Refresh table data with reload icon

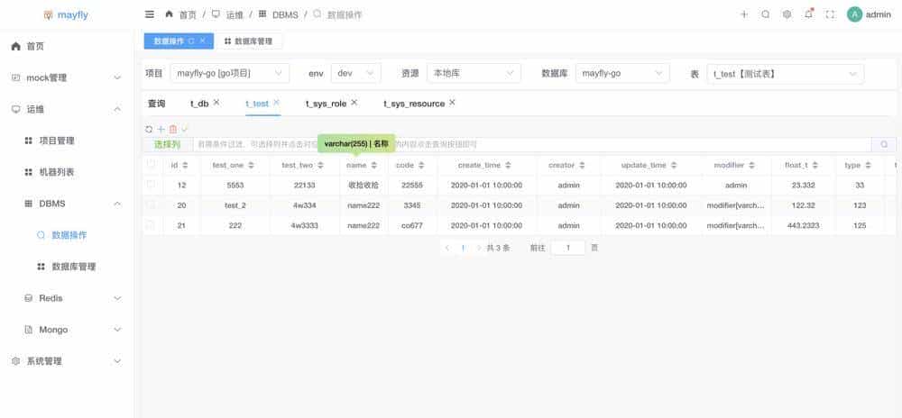pyautogui.click(x=149, y=130)
